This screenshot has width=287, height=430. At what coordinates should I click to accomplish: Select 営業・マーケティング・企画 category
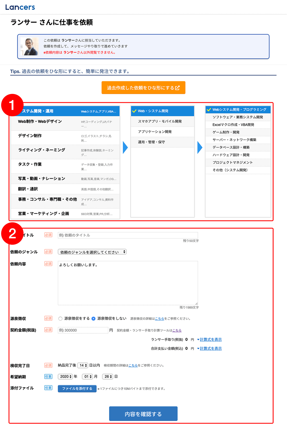click(65, 213)
